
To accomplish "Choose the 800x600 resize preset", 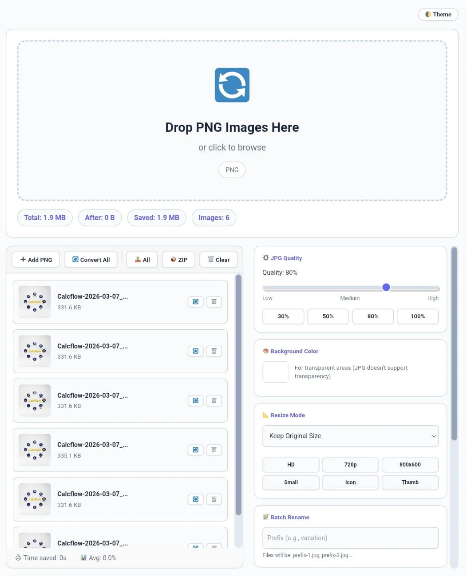I will 410,464.
